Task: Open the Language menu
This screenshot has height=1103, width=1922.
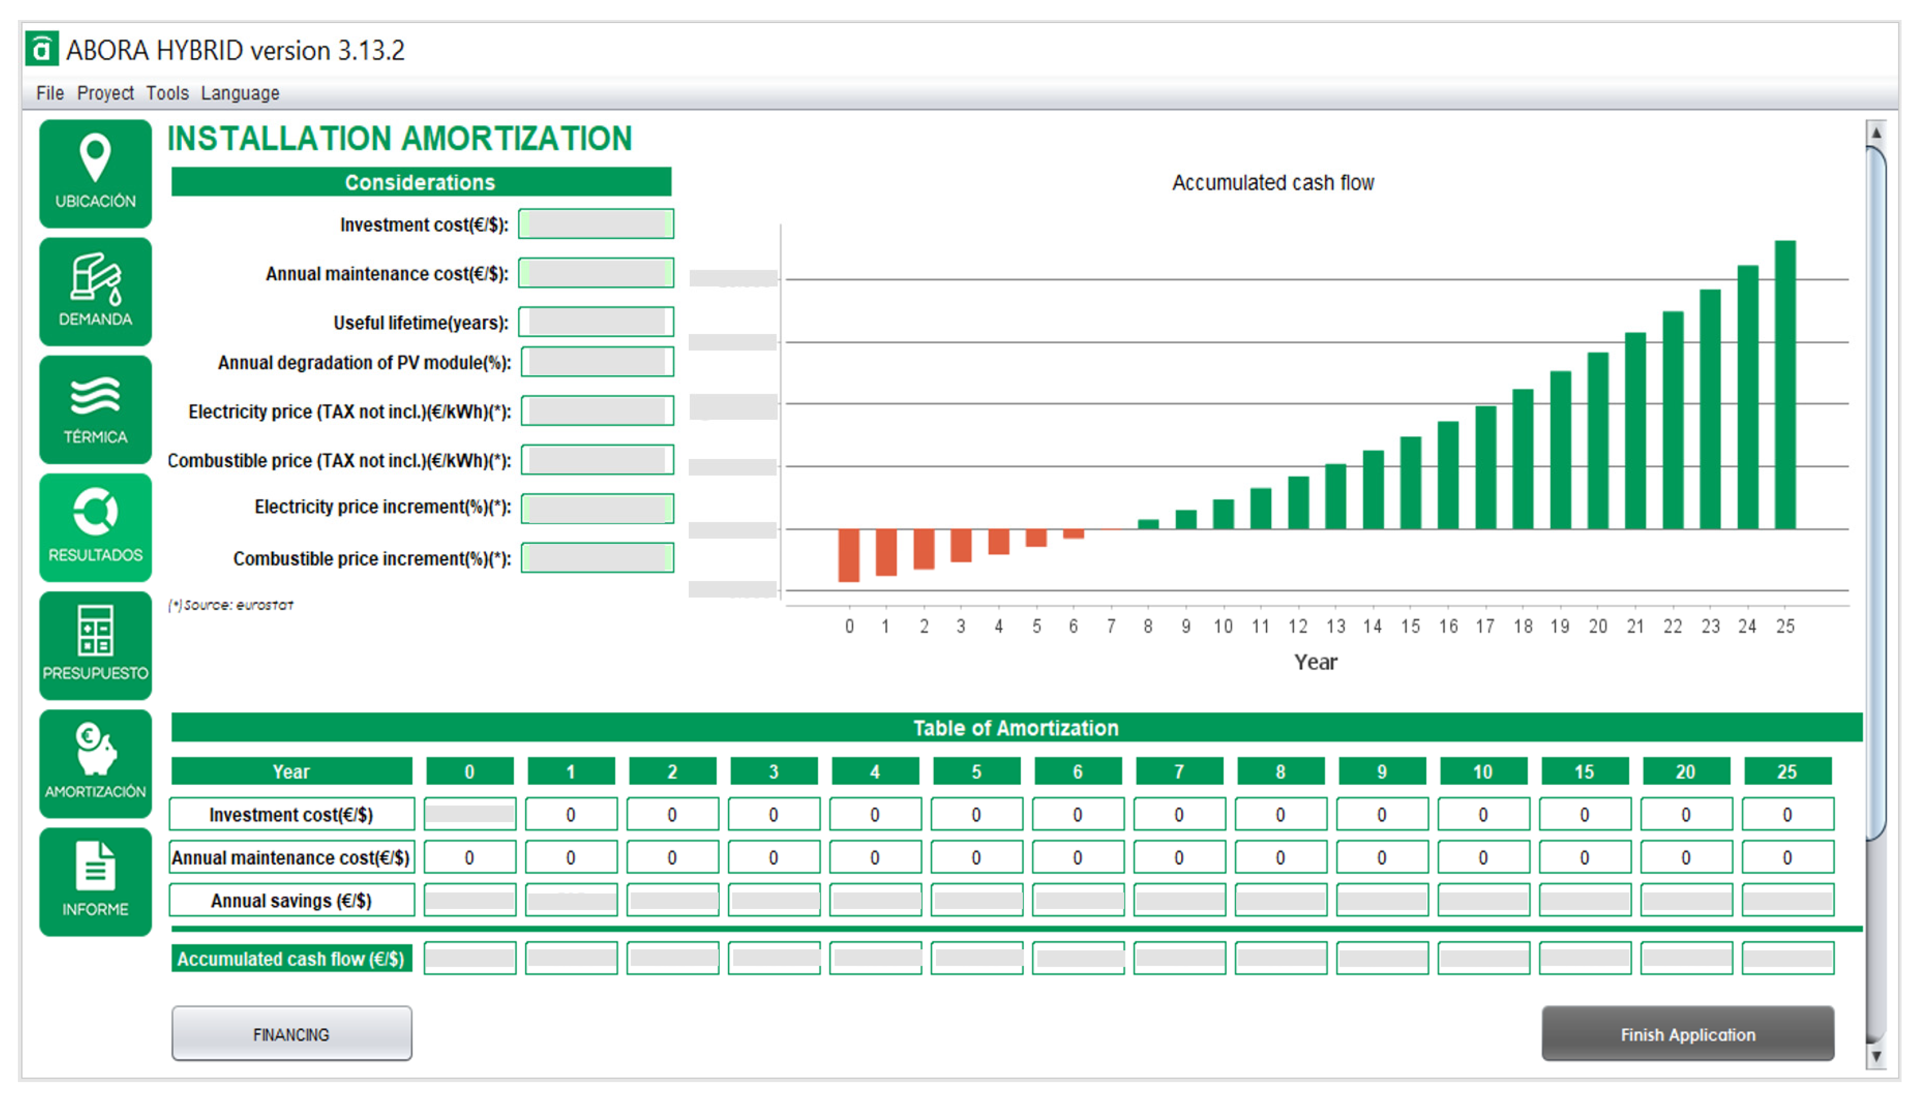Action: (x=240, y=93)
